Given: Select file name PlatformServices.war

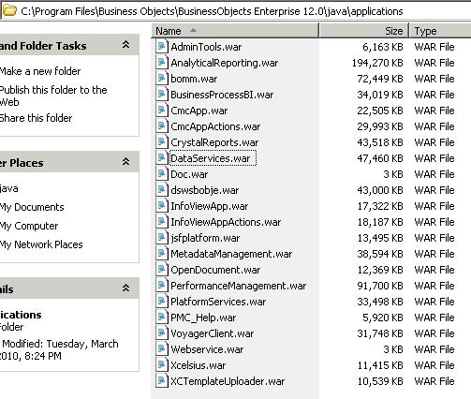Looking at the screenshot, I should point(218,302).
